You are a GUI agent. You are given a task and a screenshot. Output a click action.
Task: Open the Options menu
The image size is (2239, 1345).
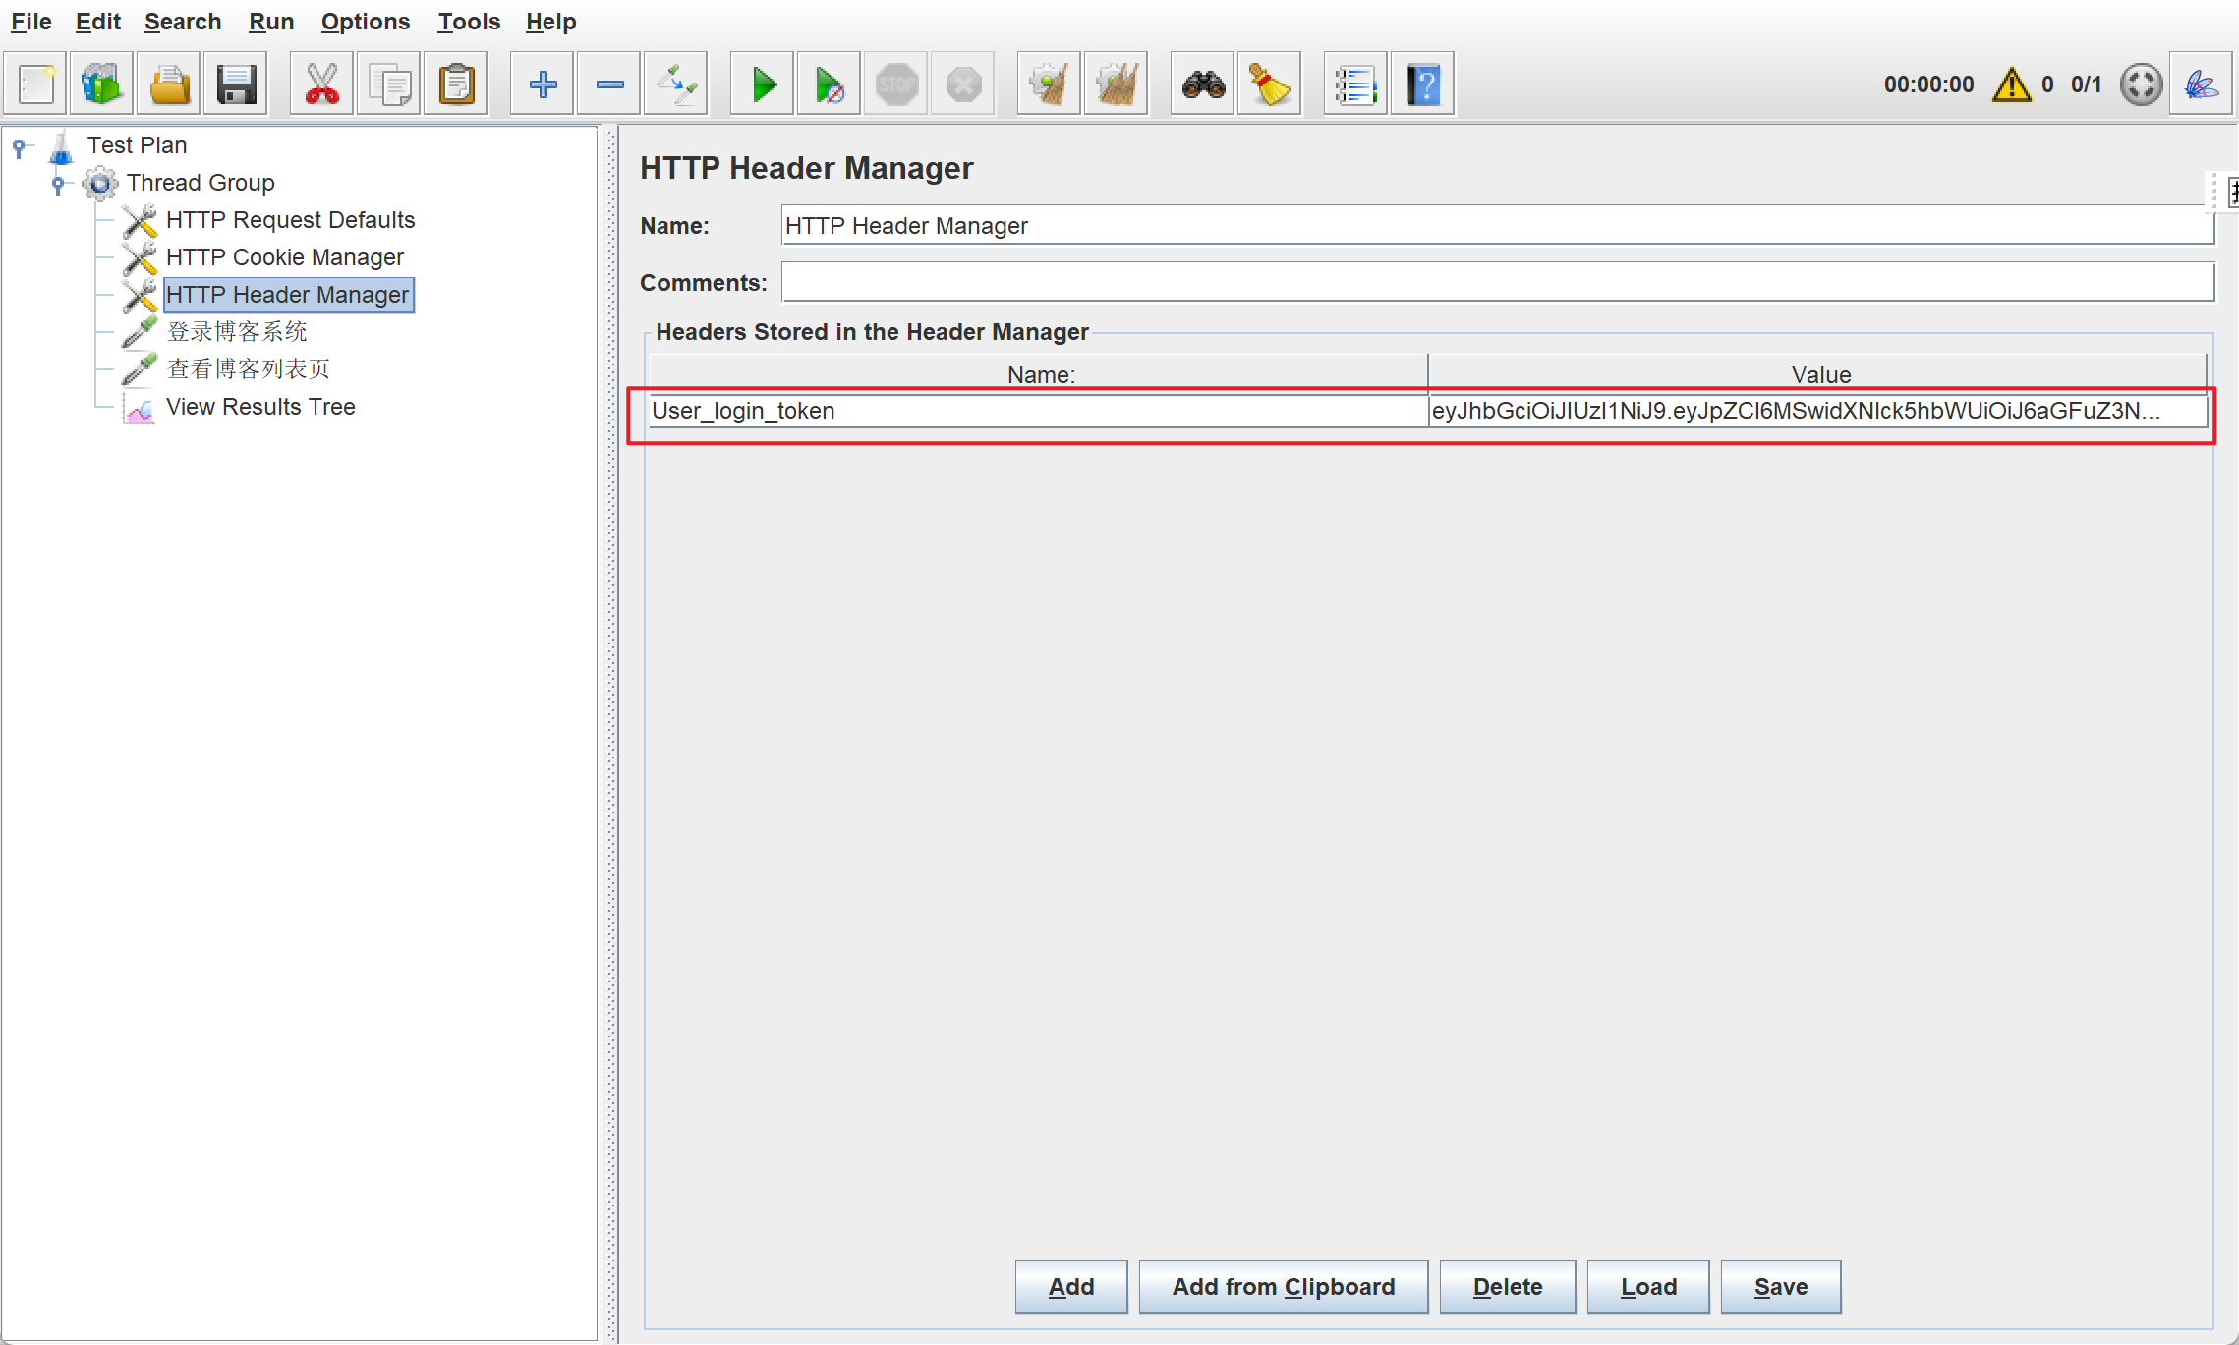point(365,22)
